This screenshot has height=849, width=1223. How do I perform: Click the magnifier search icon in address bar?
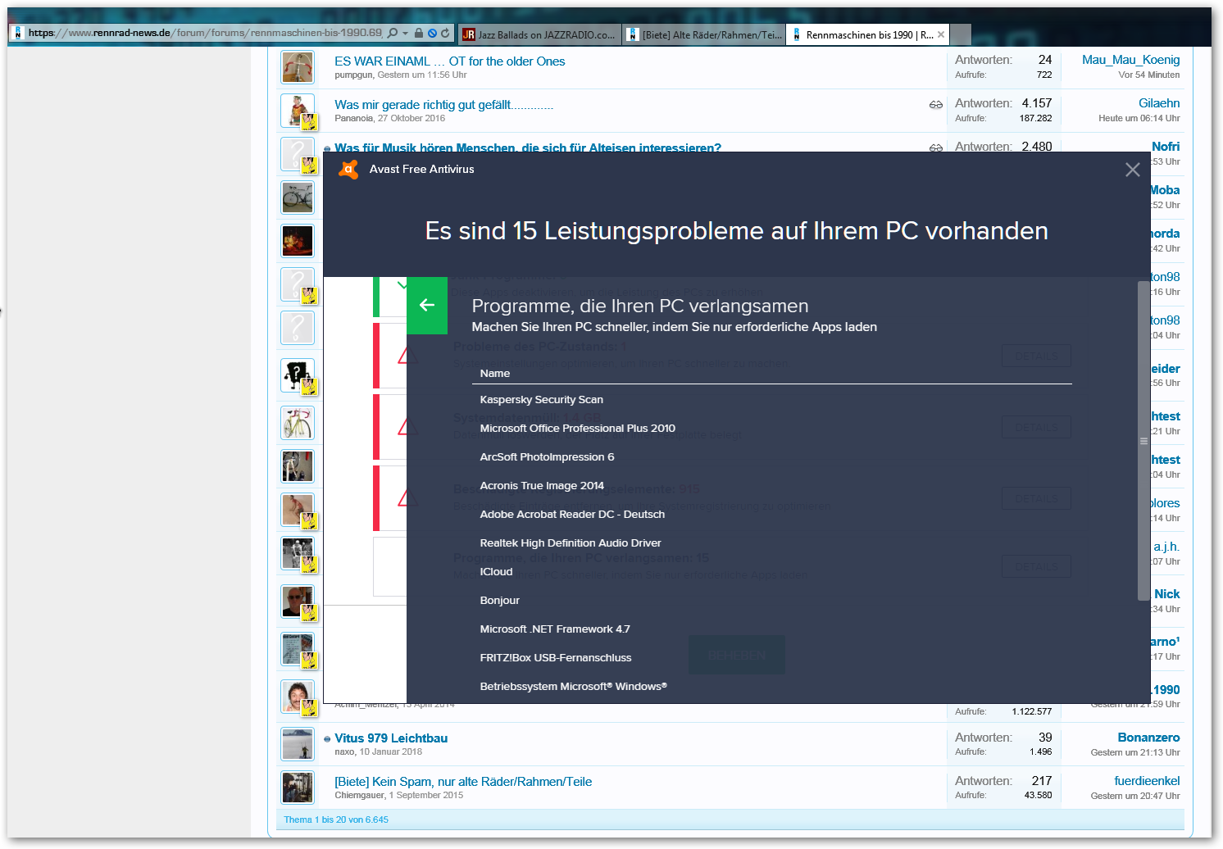point(393,34)
